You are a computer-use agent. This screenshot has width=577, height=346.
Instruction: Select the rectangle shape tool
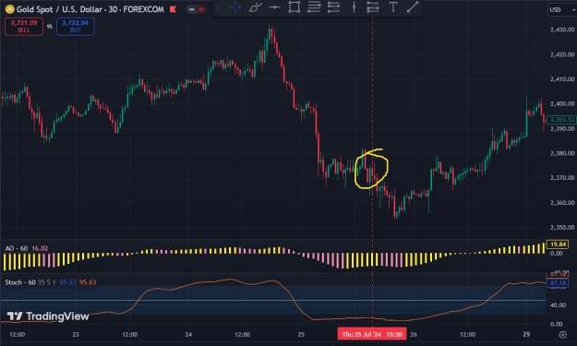tap(294, 7)
